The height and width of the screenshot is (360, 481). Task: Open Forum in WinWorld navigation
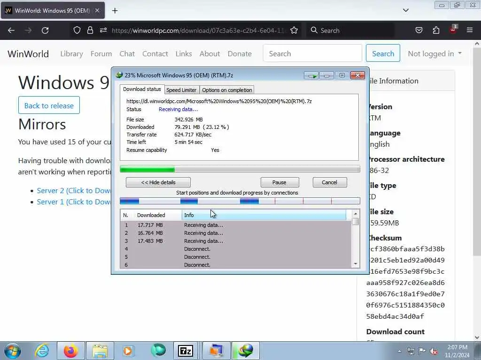click(101, 53)
